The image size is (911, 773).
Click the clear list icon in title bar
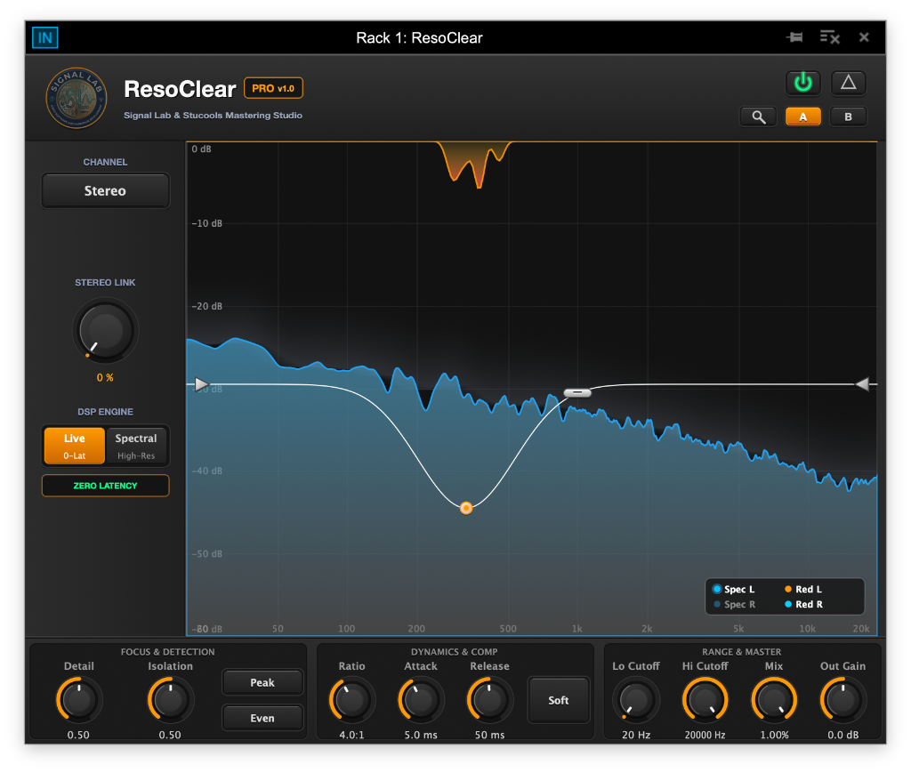pyautogui.click(x=830, y=37)
